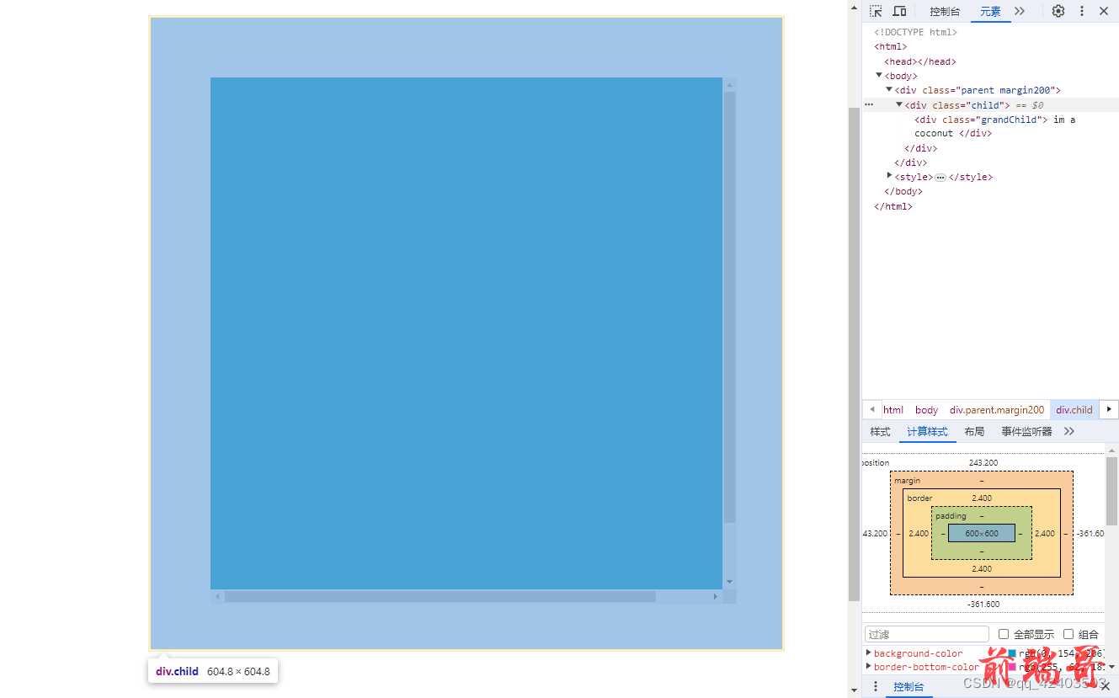Image resolution: width=1119 pixels, height=698 pixels.
Task: Click the child box horizontal scrollbar thumb
Action: click(440, 596)
